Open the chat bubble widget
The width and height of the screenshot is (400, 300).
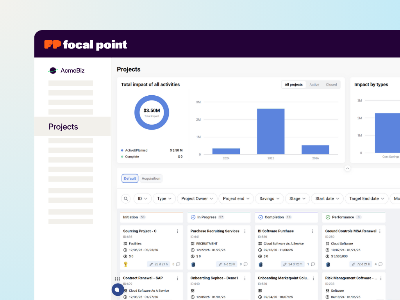point(117,289)
